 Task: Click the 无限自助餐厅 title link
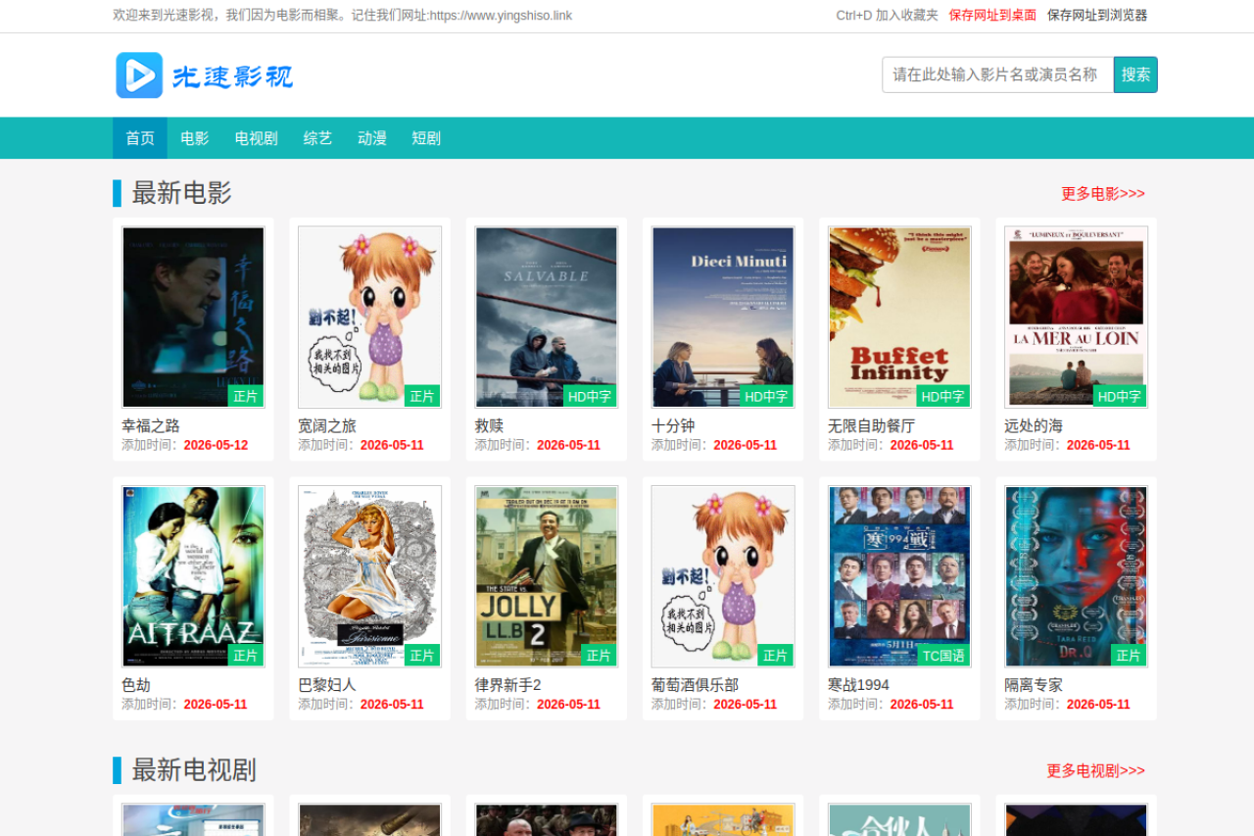(871, 426)
